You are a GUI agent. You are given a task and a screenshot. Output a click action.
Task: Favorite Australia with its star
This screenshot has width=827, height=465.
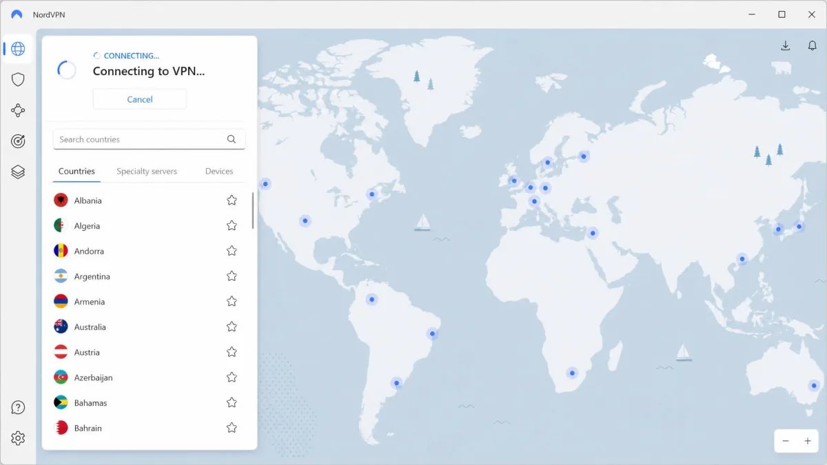pyautogui.click(x=232, y=327)
